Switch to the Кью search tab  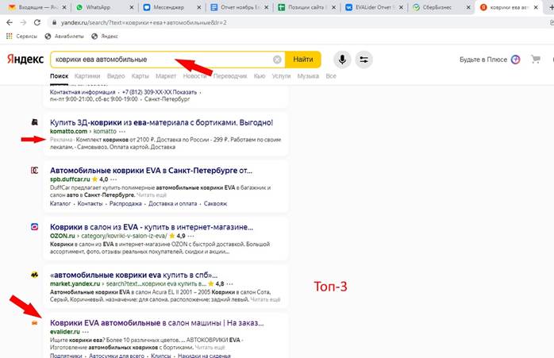(260, 76)
